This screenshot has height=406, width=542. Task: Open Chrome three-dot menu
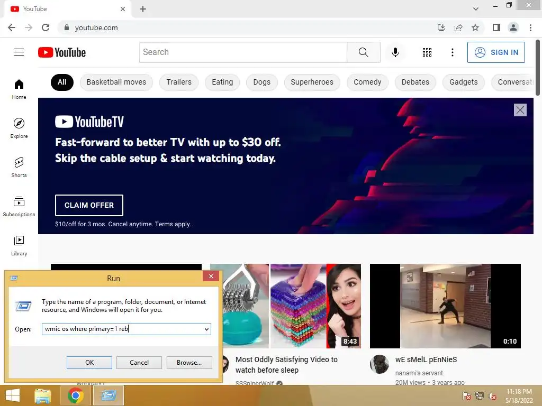[530, 27]
